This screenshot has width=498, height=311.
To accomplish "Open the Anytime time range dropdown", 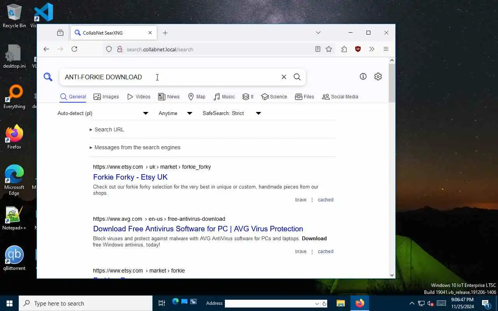I will (x=175, y=113).
